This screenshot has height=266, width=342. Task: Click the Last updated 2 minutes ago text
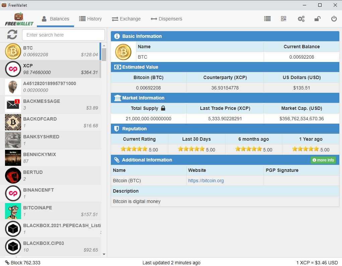click(x=172, y=263)
